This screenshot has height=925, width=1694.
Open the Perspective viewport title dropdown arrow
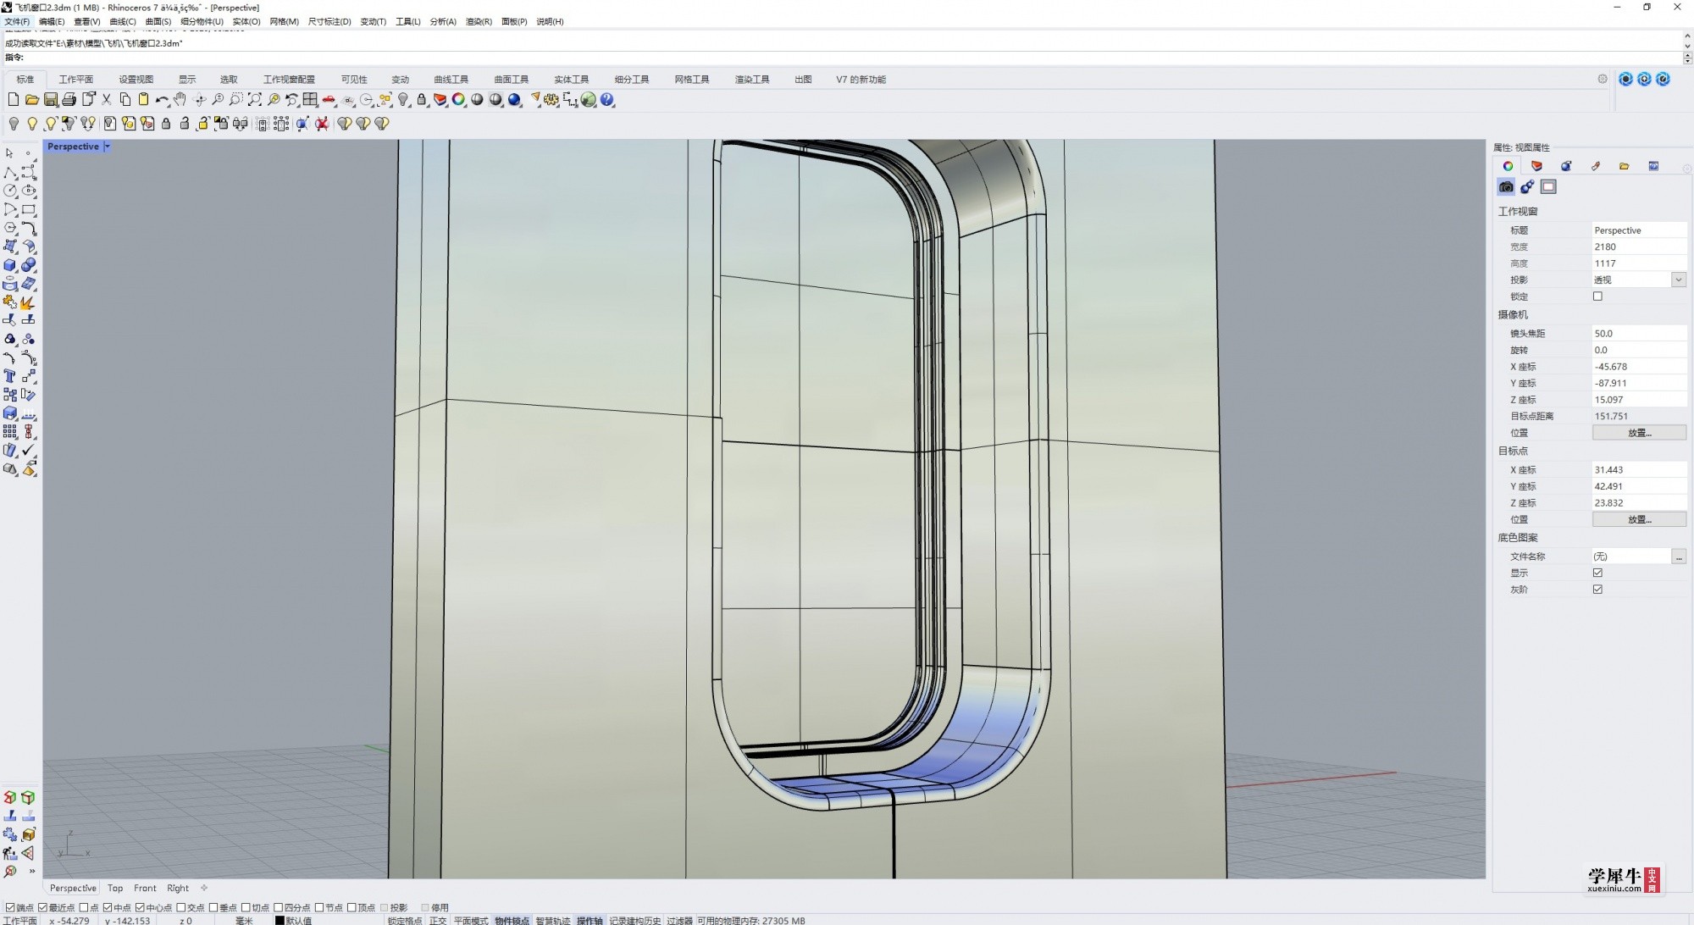coord(108,147)
